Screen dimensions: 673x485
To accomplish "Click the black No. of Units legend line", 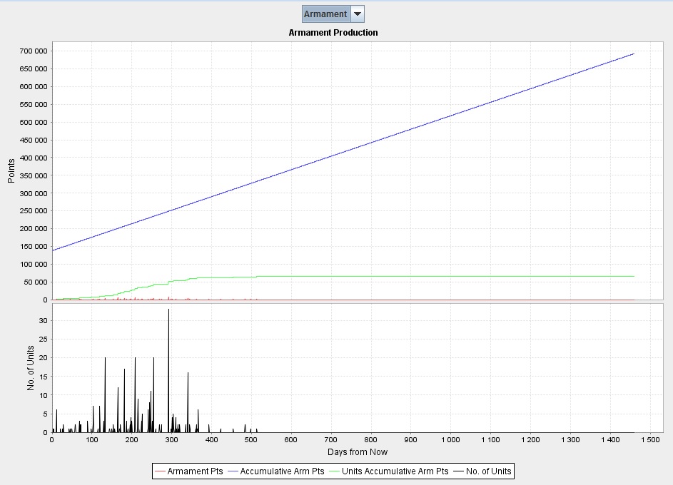I will [458, 471].
